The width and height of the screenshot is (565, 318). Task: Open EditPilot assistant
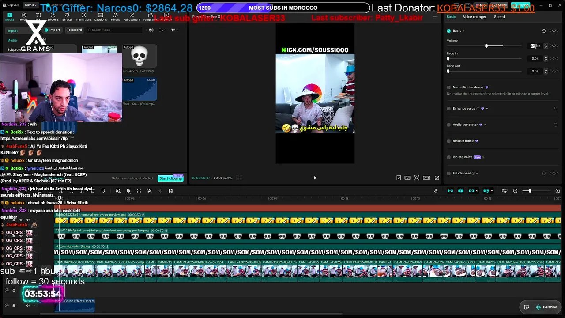[546, 307]
